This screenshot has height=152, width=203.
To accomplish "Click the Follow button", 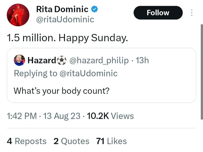I will pos(158,13).
